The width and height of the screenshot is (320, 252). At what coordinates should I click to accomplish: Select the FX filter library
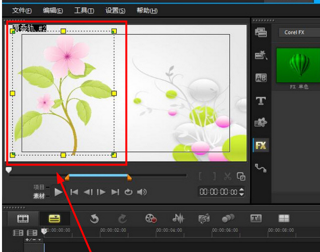point(261,145)
